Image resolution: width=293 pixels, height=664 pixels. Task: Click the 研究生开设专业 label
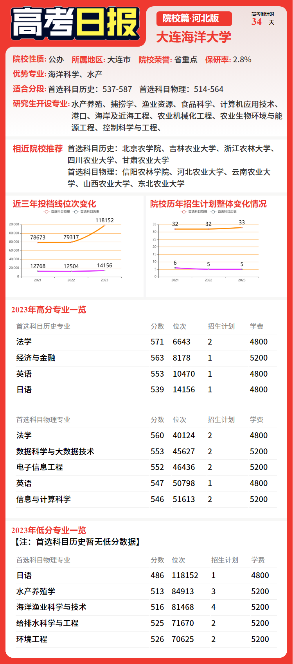41,104
